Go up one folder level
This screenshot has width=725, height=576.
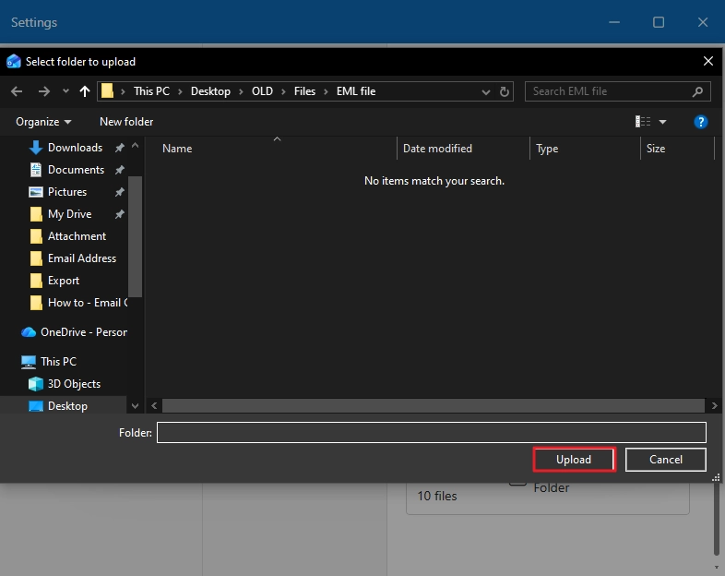click(84, 91)
